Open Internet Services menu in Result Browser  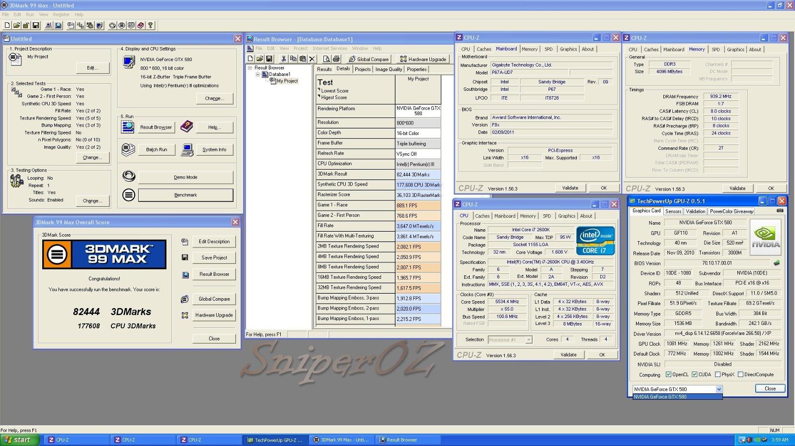(x=330, y=49)
